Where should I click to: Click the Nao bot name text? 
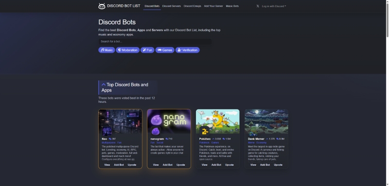[105, 139]
